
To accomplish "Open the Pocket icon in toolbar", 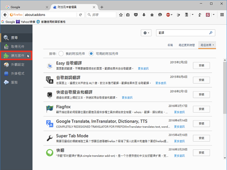I will 136,15.
